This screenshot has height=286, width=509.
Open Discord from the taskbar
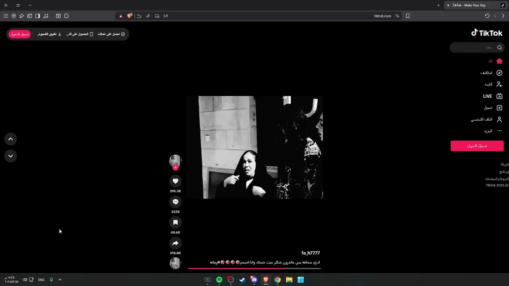click(x=254, y=280)
